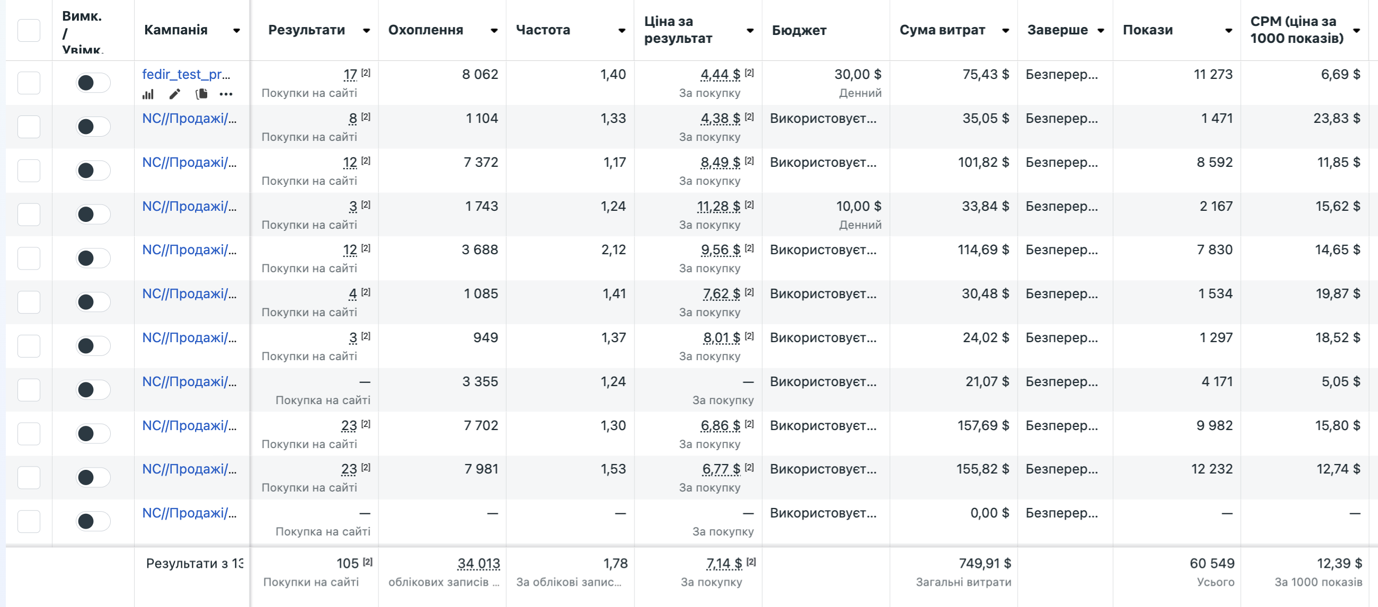Click the Кампанія column header label
The width and height of the screenshot is (1378, 607).
176,30
